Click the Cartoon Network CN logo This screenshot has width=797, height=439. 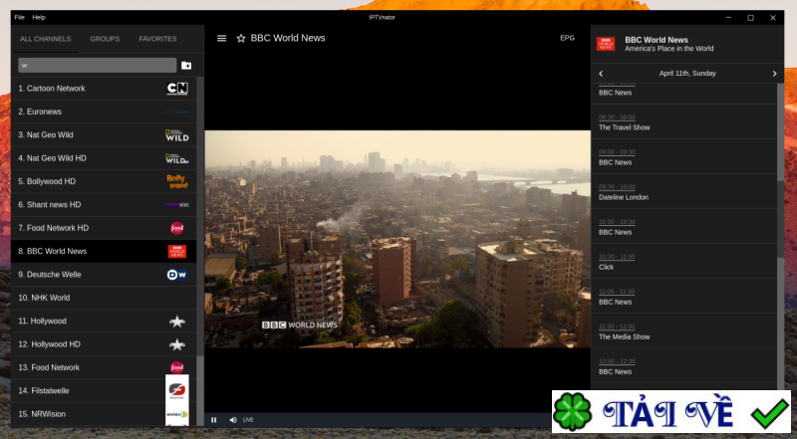coord(177,89)
